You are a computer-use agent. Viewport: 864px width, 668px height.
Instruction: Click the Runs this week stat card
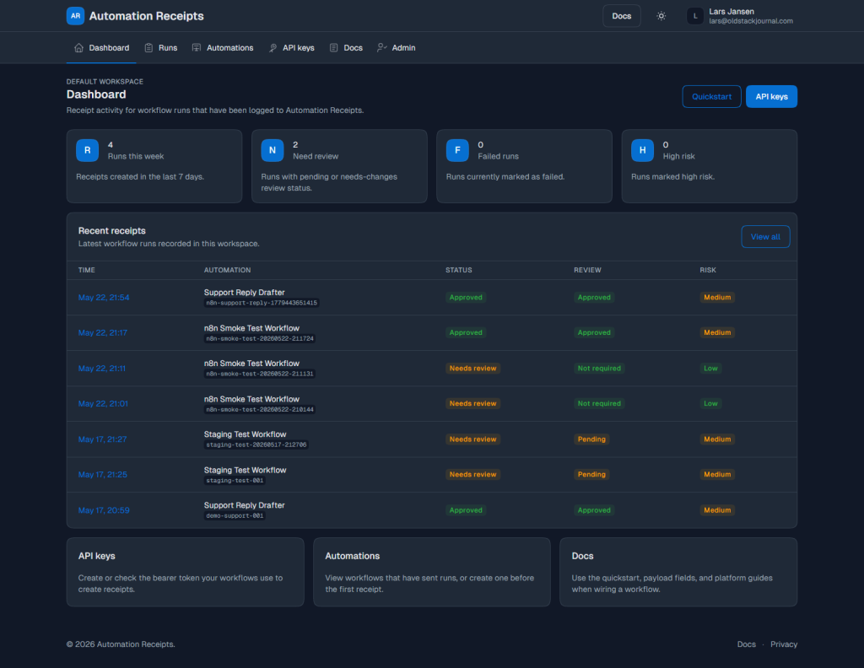(154, 166)
